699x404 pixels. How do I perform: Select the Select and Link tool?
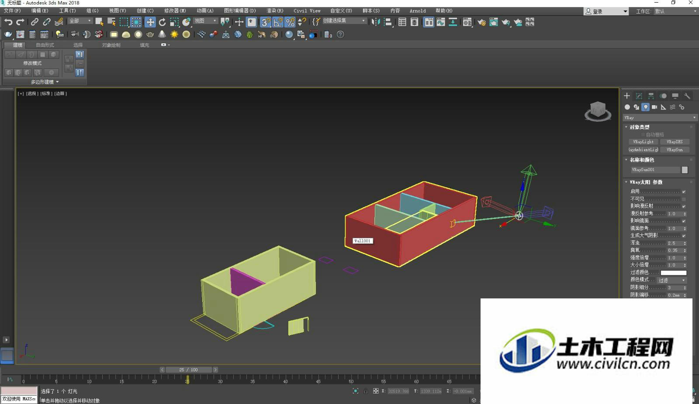click(x=34, y=22)
